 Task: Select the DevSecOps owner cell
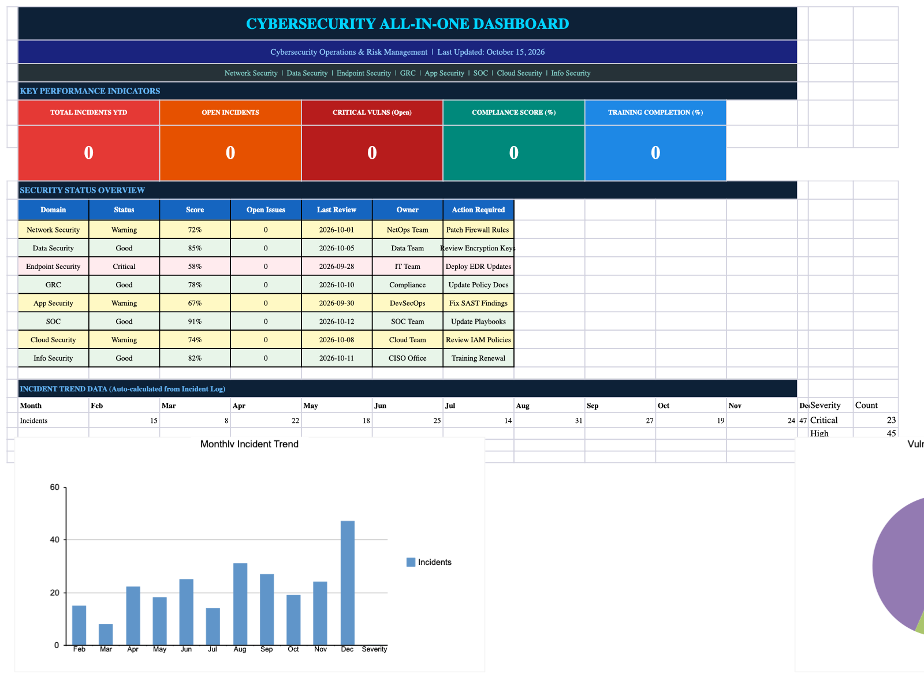tap(408, 303)
